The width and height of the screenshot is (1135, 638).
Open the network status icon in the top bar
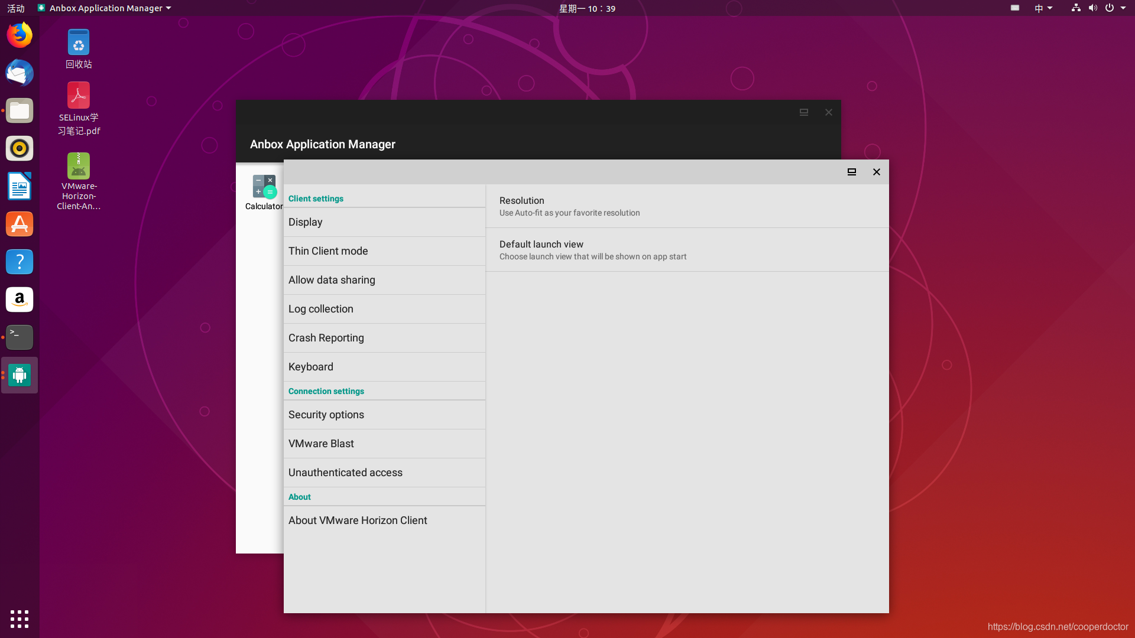coord(1076,8)
